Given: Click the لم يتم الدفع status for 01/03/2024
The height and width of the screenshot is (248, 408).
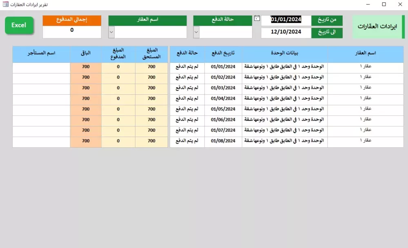Looking at the screenshot, I should (x=186, y=88).
